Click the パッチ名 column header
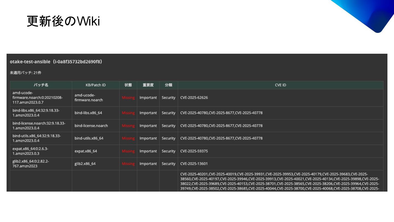The image size is (394, 222). [41, 85]
